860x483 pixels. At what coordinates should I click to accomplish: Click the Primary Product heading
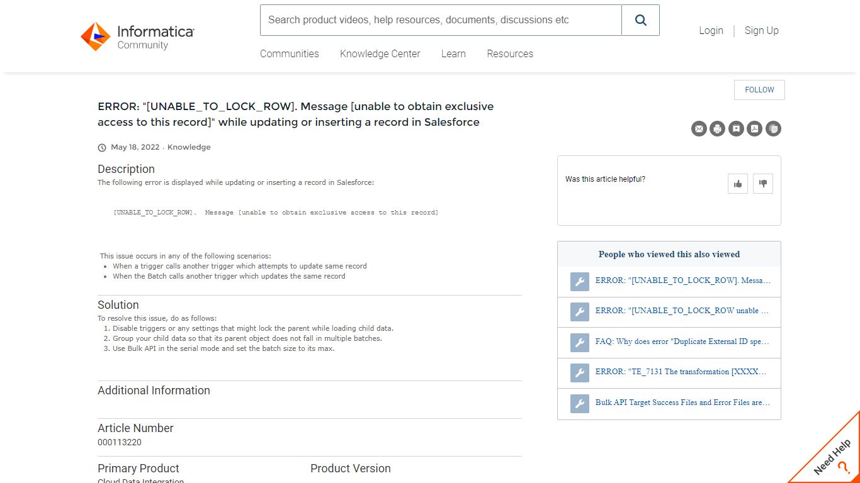(x=139, y=469)
